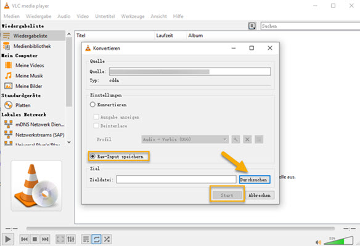Click the Wiedergabeliste list icon in sidebar
360x246 pixels.
point(6,36)
